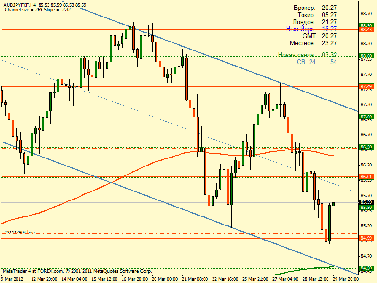377x283 pixels.
Task: Click 87.70 on the price scale
Action: tap(366, 75)
